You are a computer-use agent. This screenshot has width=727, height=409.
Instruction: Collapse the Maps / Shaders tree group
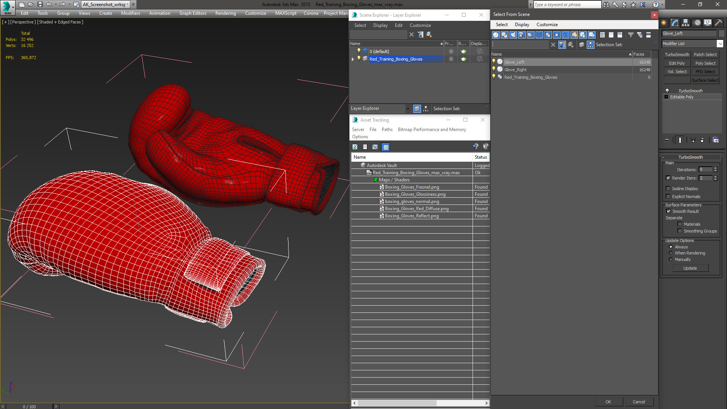pyautogui.click(x=375, y=180)
